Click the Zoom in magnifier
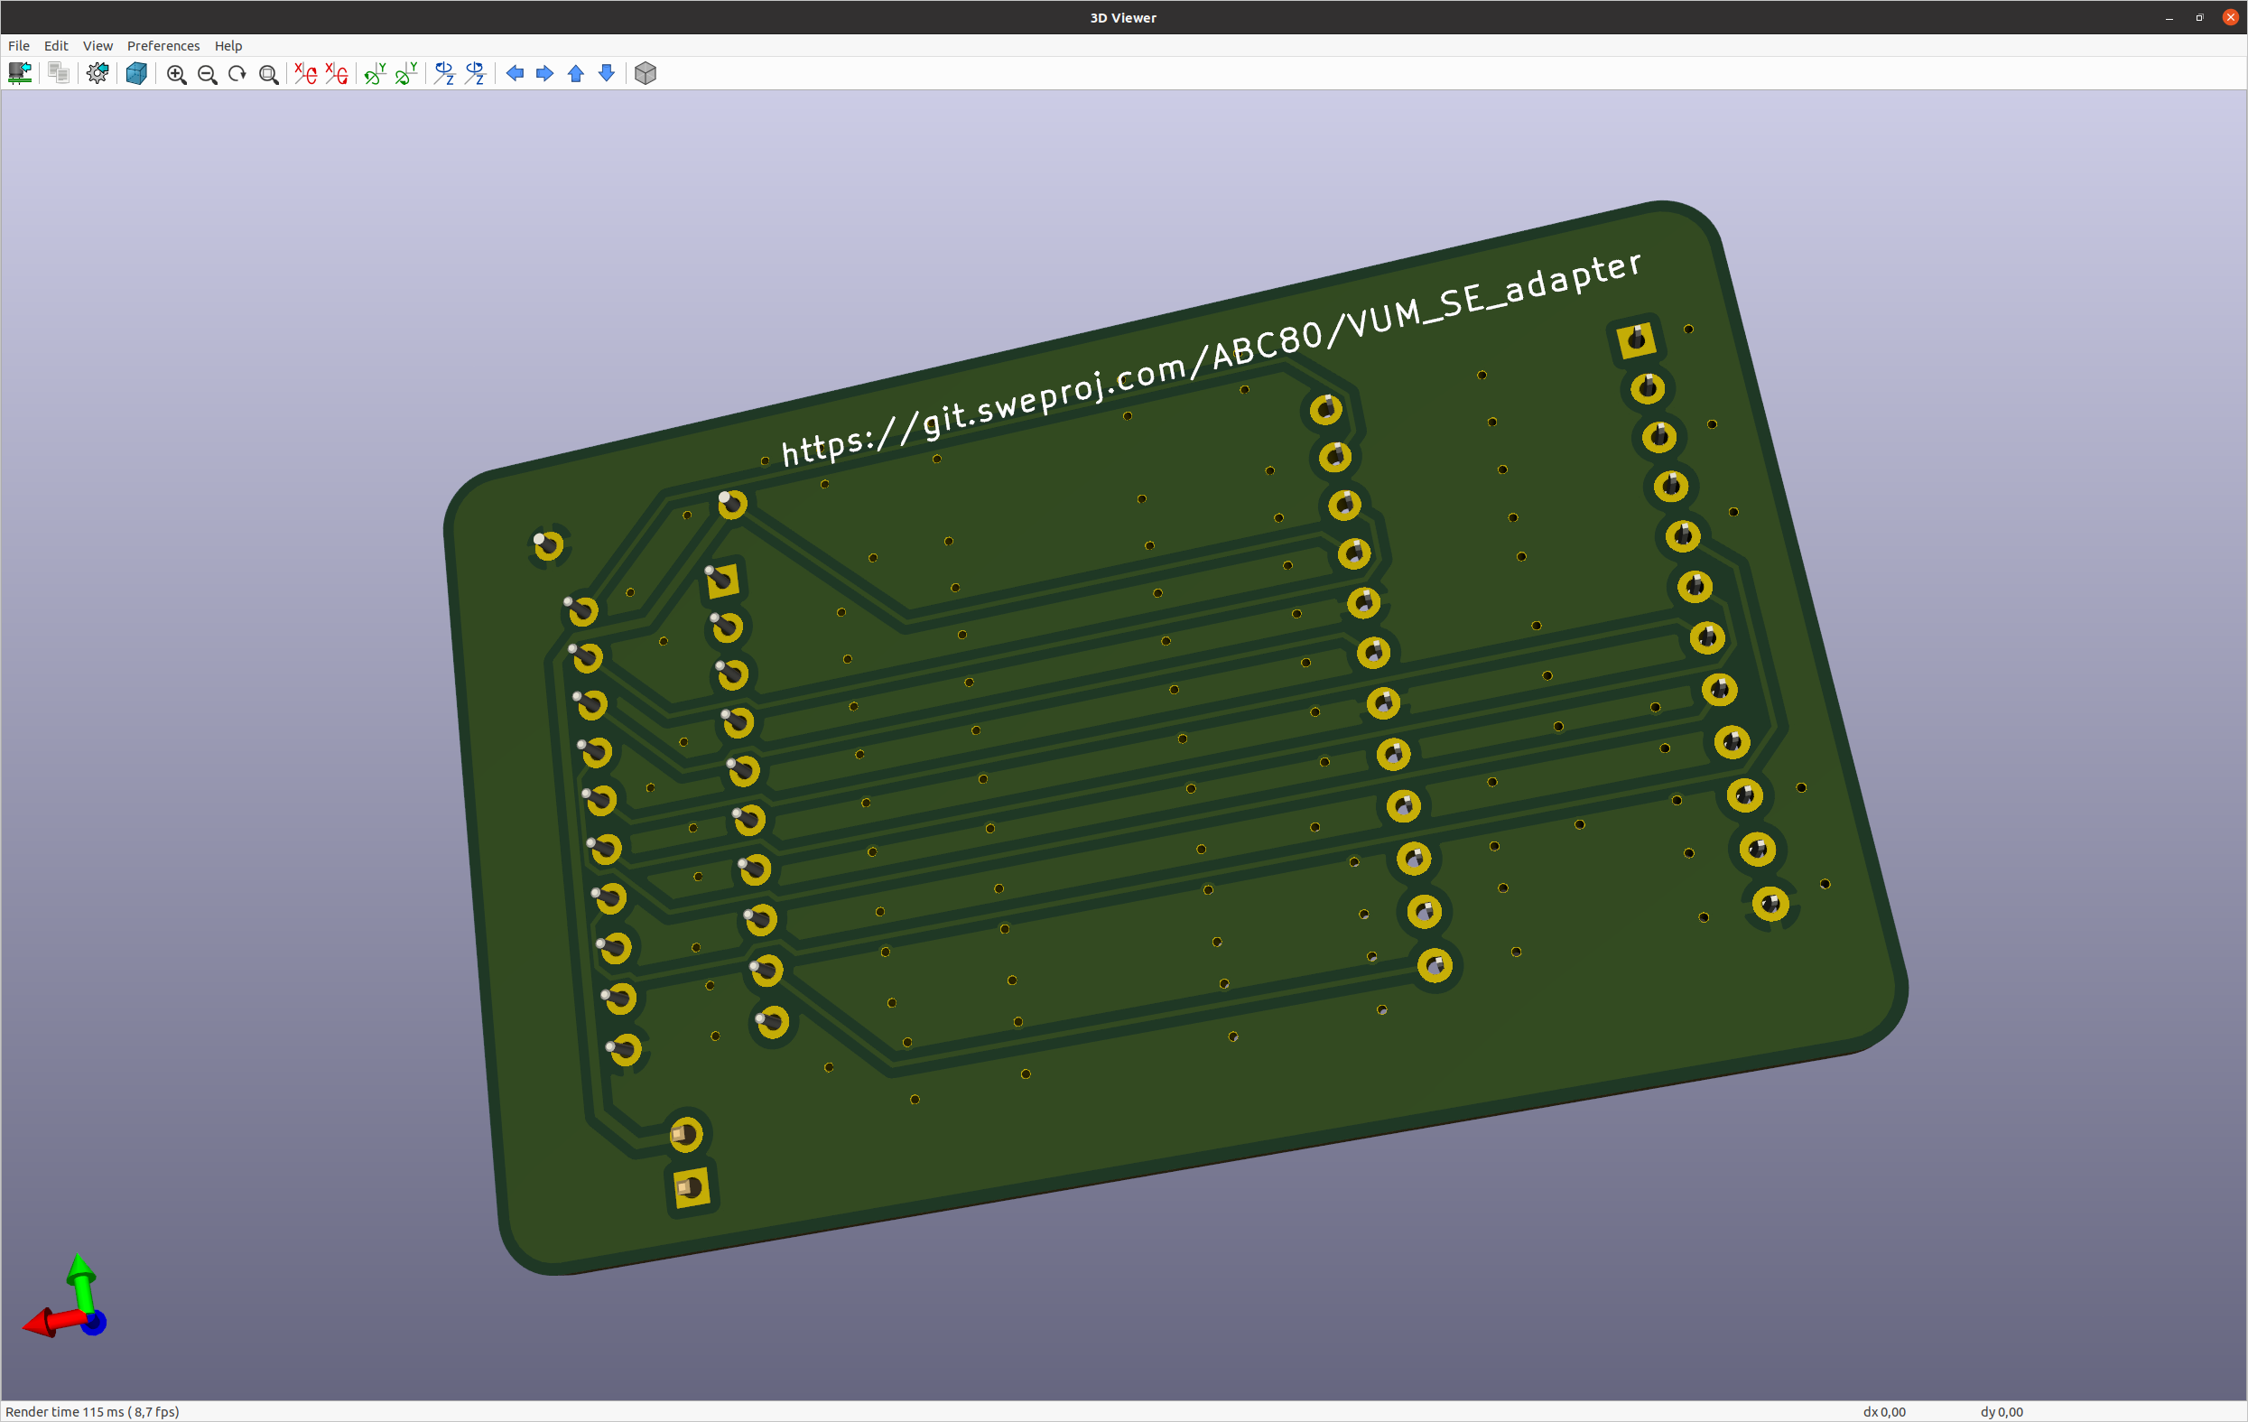Image resolution: width=2248 pixels, height=1422 pixels. (176, 74)
